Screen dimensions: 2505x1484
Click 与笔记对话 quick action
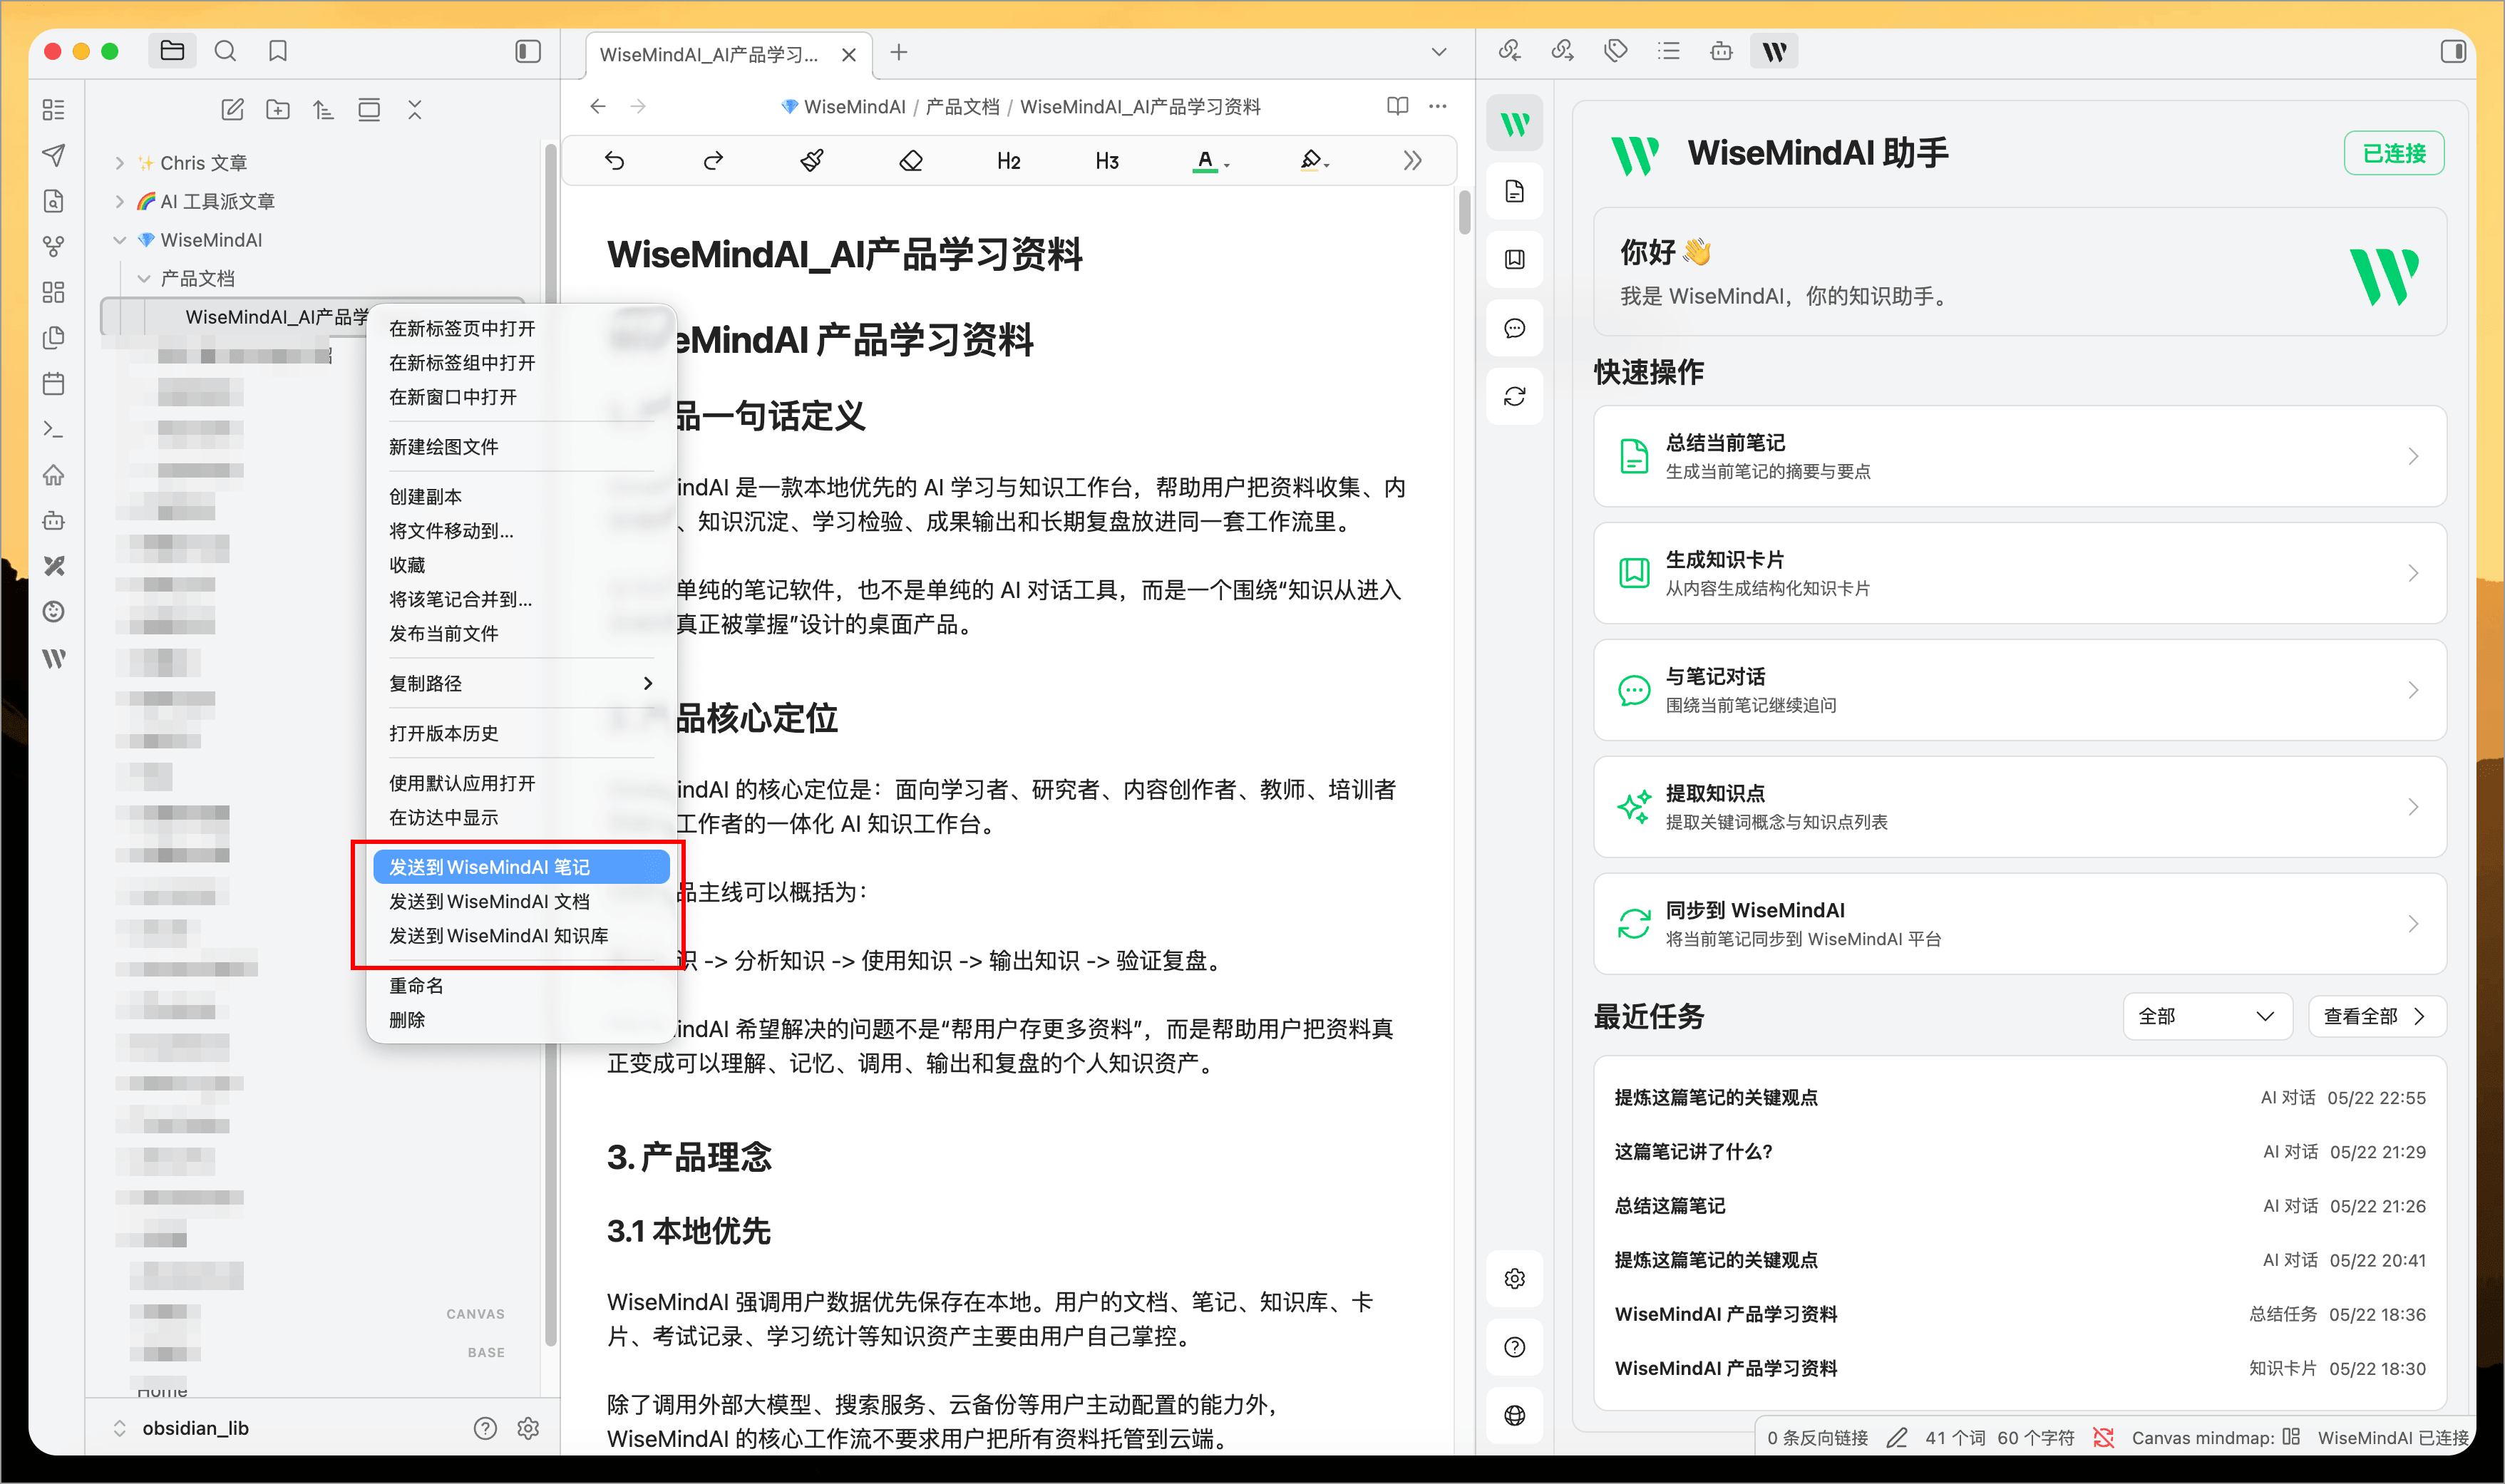pyautogui.click(x=2019, y=690)
